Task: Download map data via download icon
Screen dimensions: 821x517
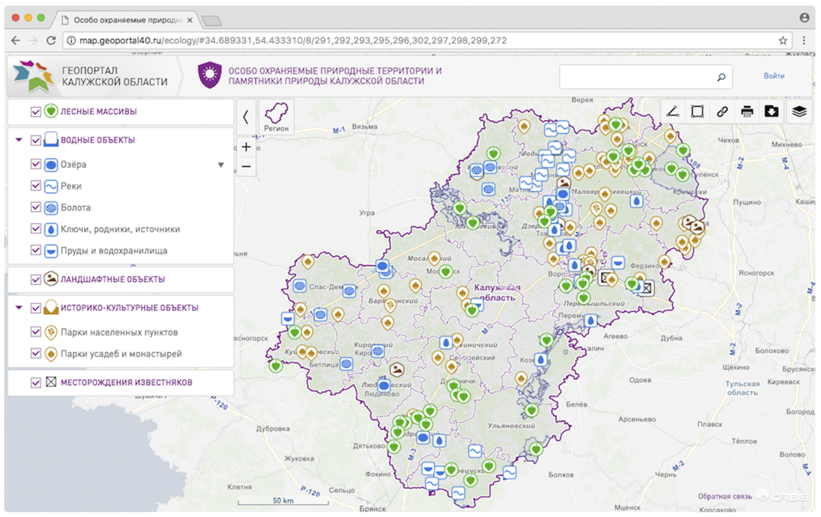Action: 771,111
